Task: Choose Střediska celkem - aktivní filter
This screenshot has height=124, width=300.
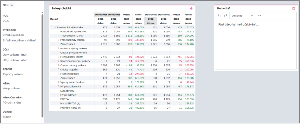Action: tap(19, 40)
